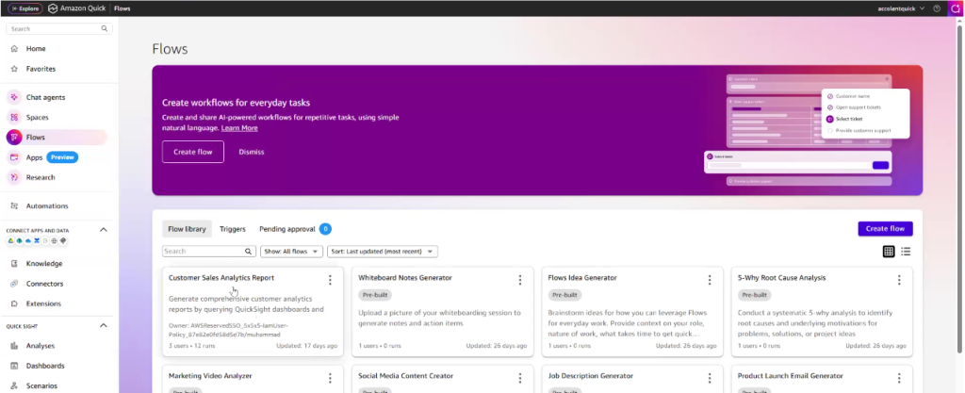Collapse the Connect Apps and Data section
This screenshot has height=393, width=965.
(x=104, y=229)
